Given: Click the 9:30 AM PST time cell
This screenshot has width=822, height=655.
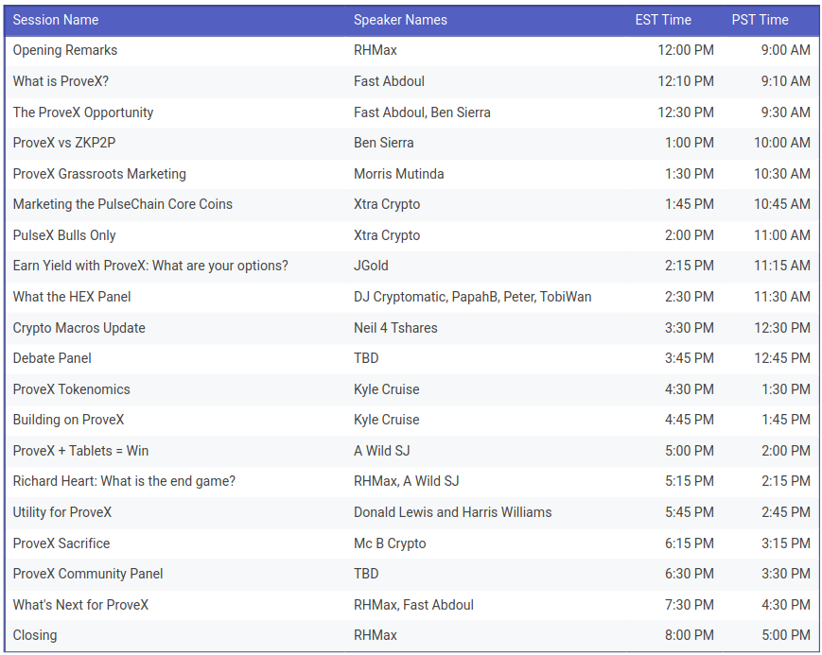Looking at the screenshot, I should point(786,112).
